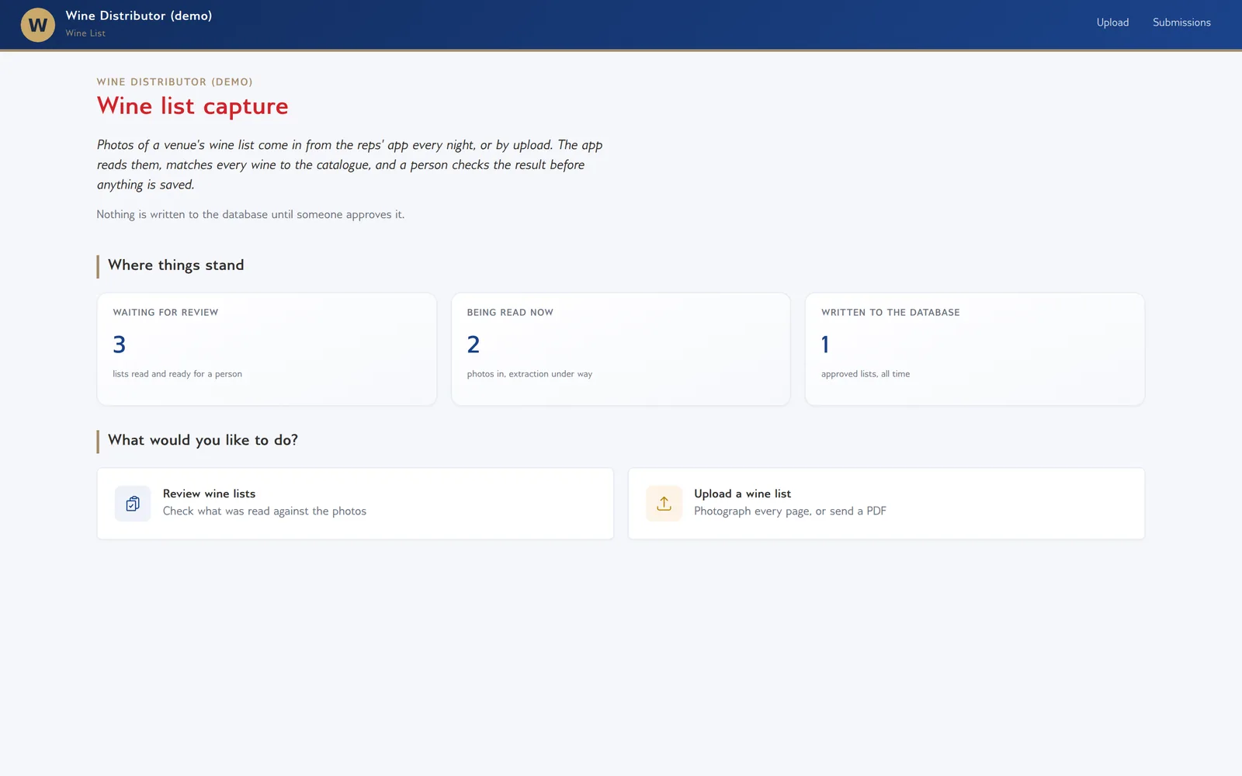Click the Wine Distributor (demo) header title
Screen dimensions: 1242x776
[139, 16]
